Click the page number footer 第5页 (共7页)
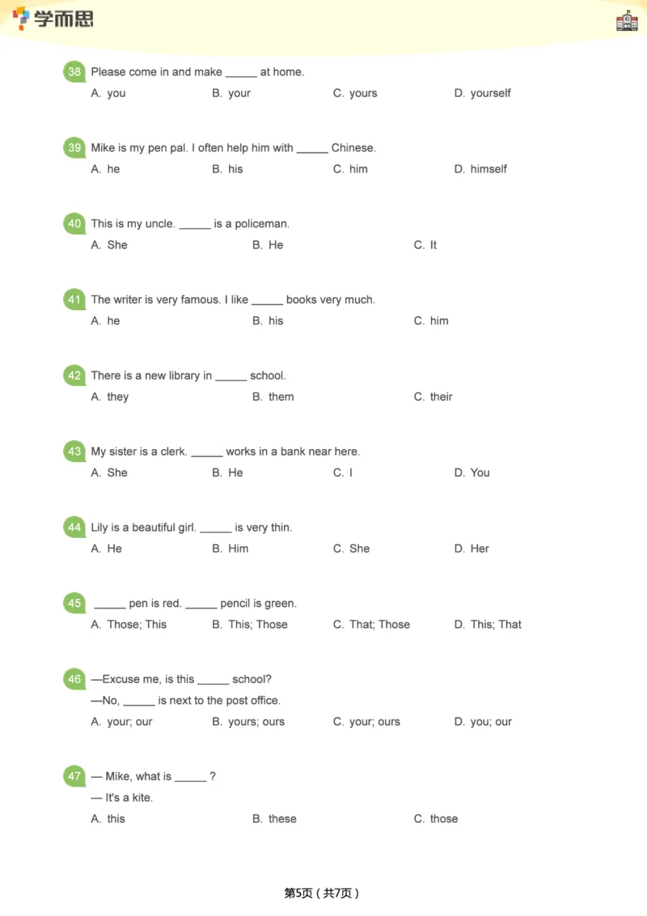 [322, 893]
